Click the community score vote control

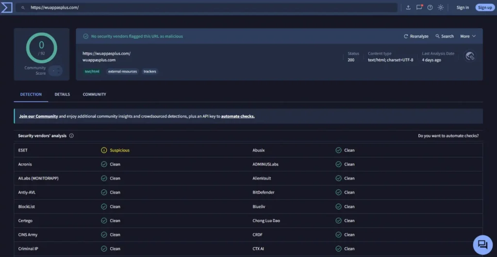pyautogui.click(x=55, y=71)
